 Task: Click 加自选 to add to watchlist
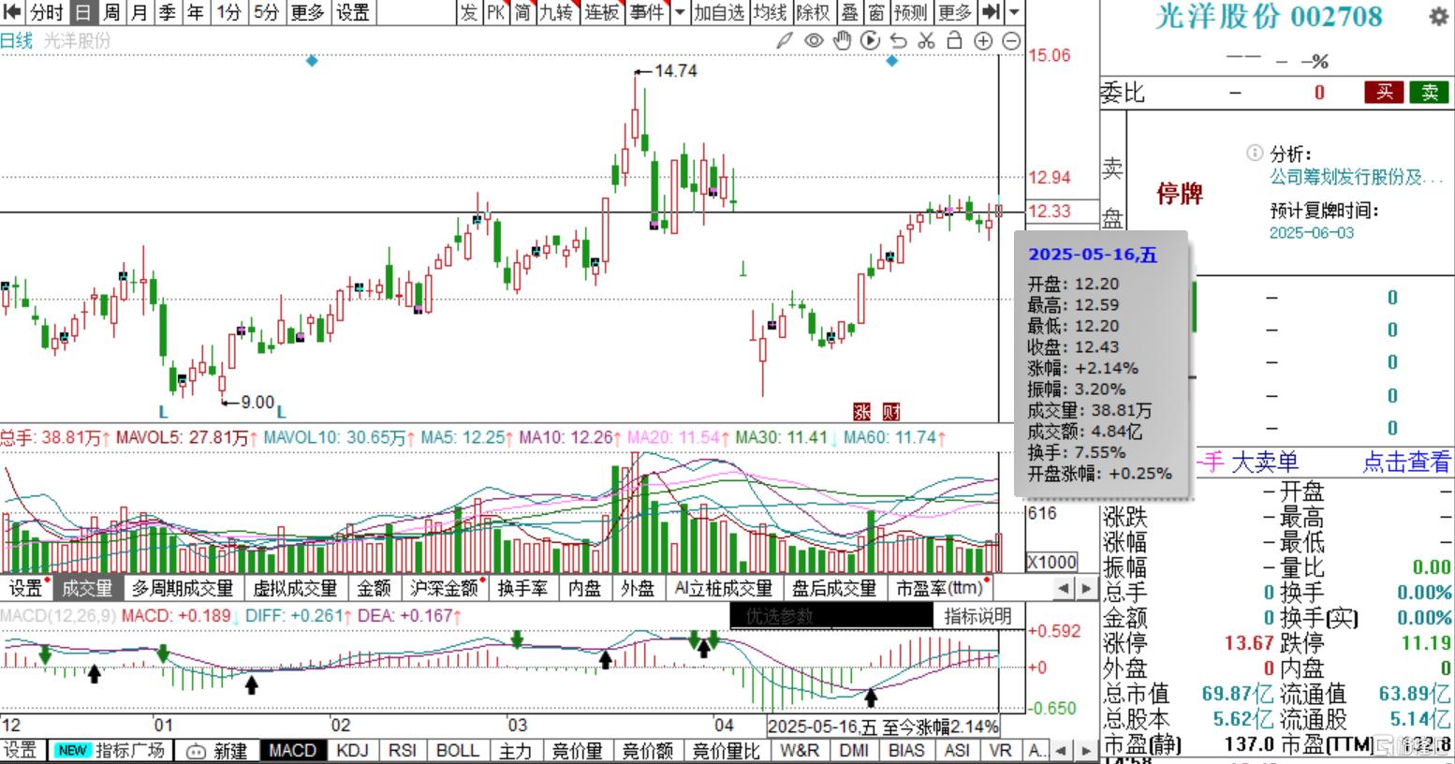tap(719, 12)
